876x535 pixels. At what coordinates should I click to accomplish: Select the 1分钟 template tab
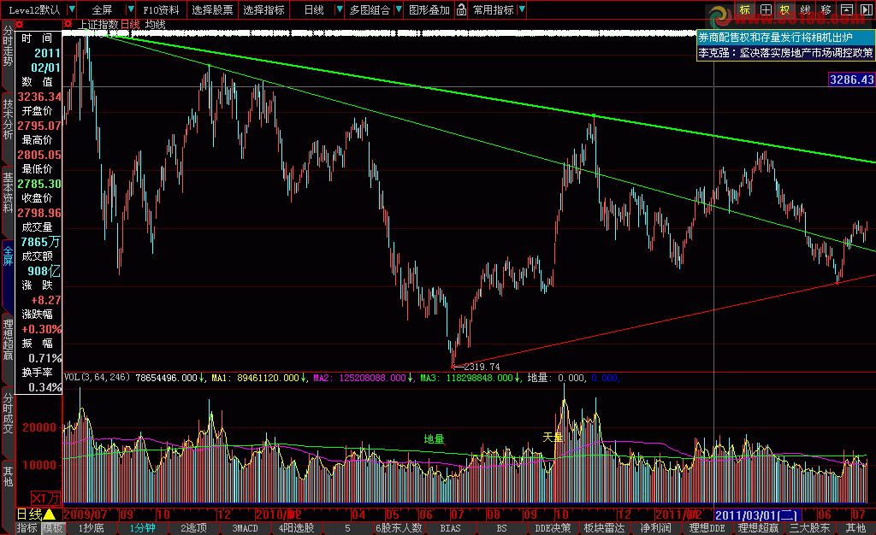pos(143,528)
